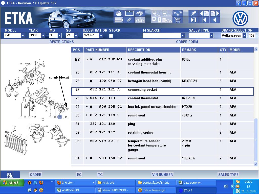Jump to first with the skip-back bar icon
Image resolution: width=259 pixels, height=194 pixels.
[x=204, y=20]
